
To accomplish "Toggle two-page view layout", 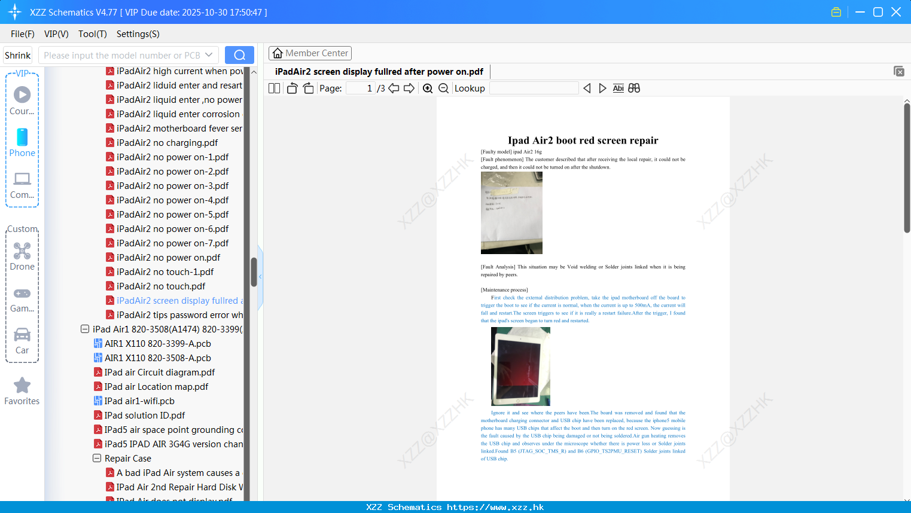I will [274, 88].
